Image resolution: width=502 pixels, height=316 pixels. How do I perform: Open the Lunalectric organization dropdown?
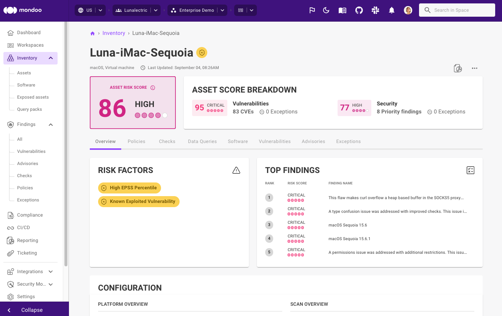[136, 10]
